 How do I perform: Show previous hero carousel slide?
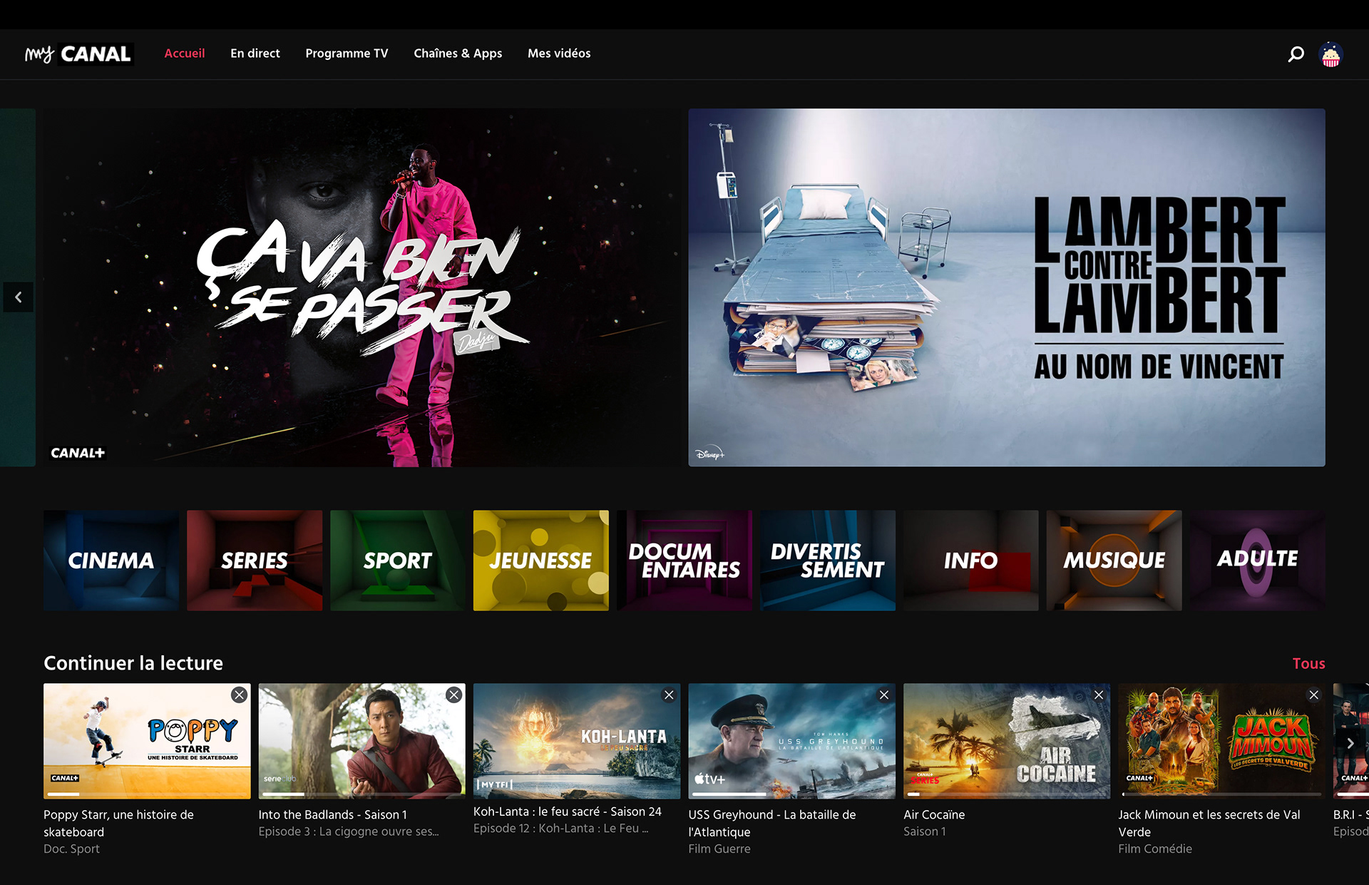click(x=19, y=297)
